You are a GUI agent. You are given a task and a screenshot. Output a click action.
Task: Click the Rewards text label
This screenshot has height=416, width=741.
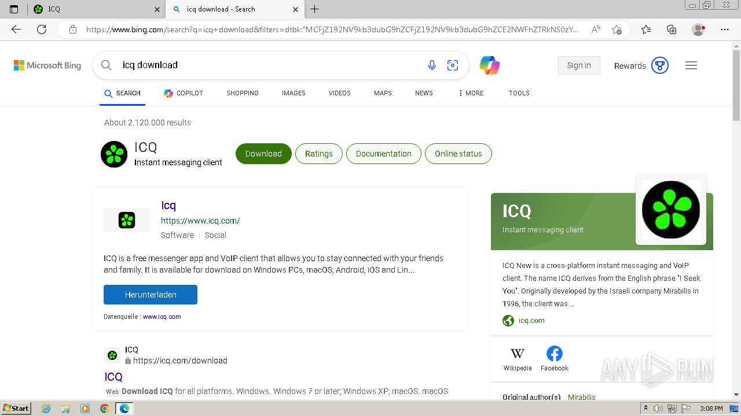coord(630,66)
